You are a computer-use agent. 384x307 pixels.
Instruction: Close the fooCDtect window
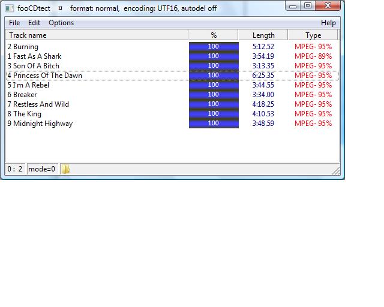pos(328,6)
